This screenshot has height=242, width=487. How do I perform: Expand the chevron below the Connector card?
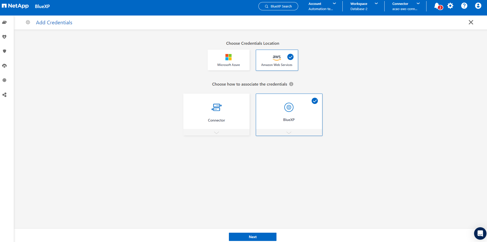coord(216,133)
